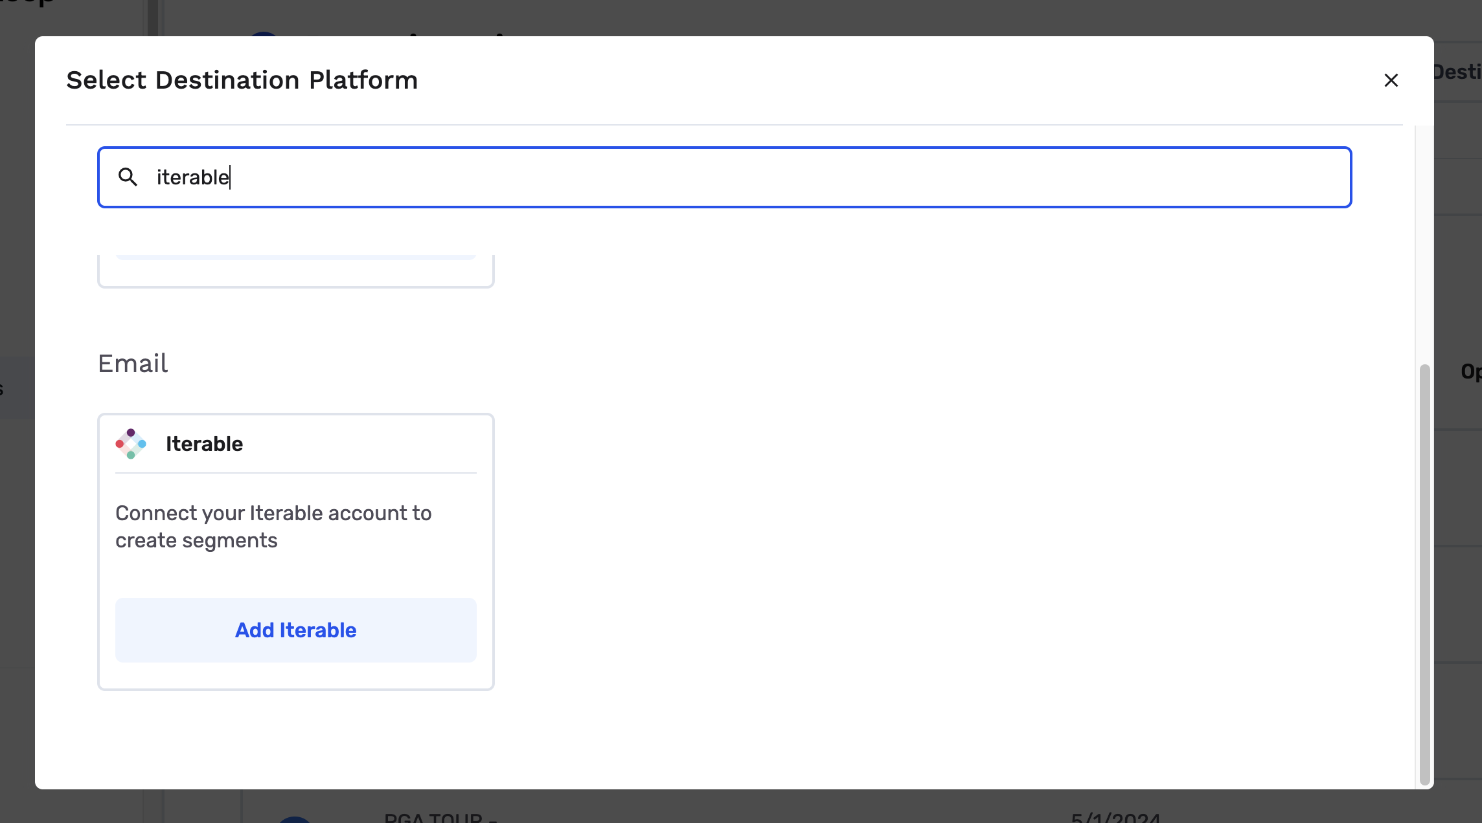Viewport: 1482px width, 823px height.
Task: Click the "Connect your Iterable account" description
Action: [x=273, y=527]
